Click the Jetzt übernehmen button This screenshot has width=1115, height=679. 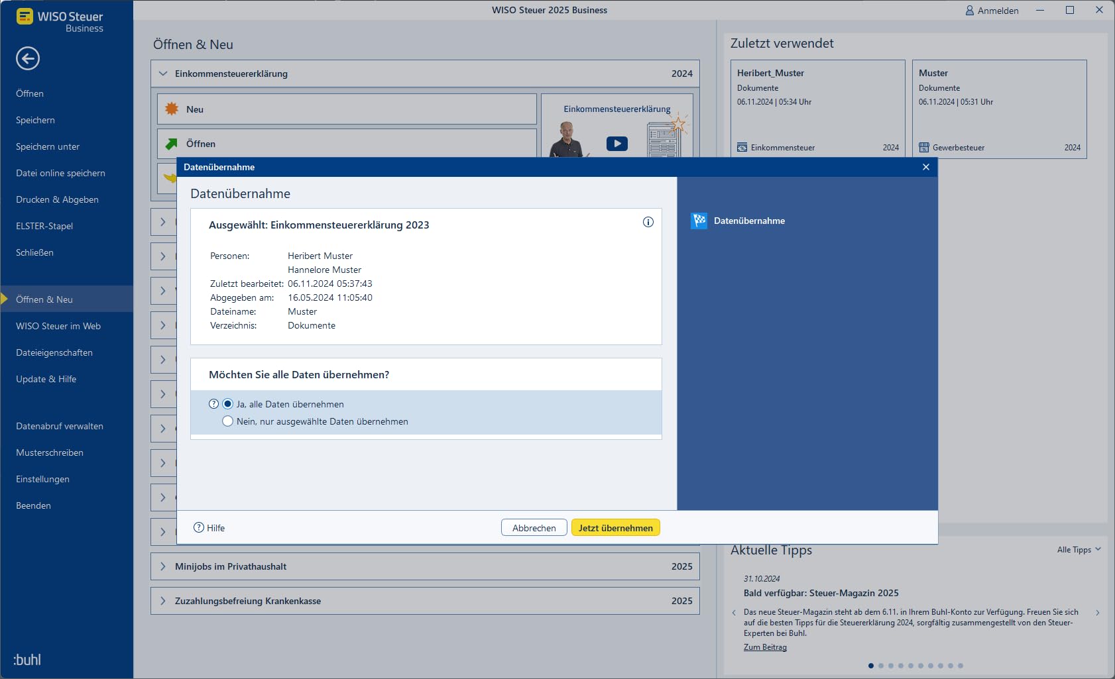(616, 528)
